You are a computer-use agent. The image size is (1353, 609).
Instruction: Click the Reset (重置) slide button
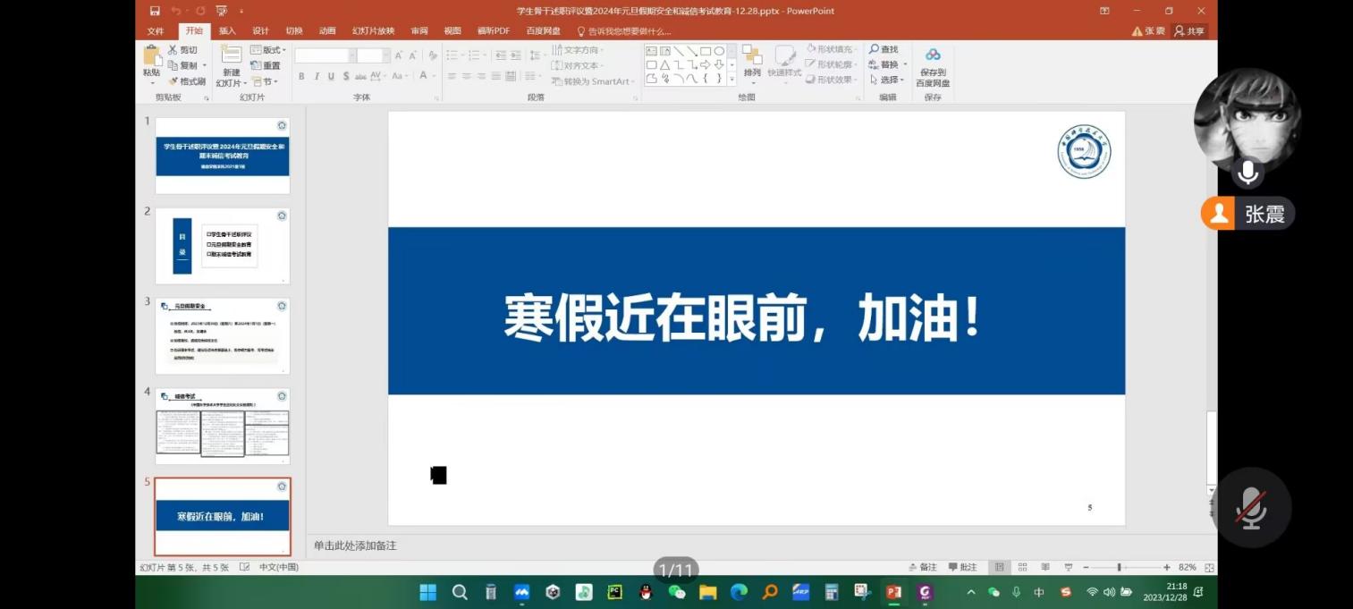(266, 66)
